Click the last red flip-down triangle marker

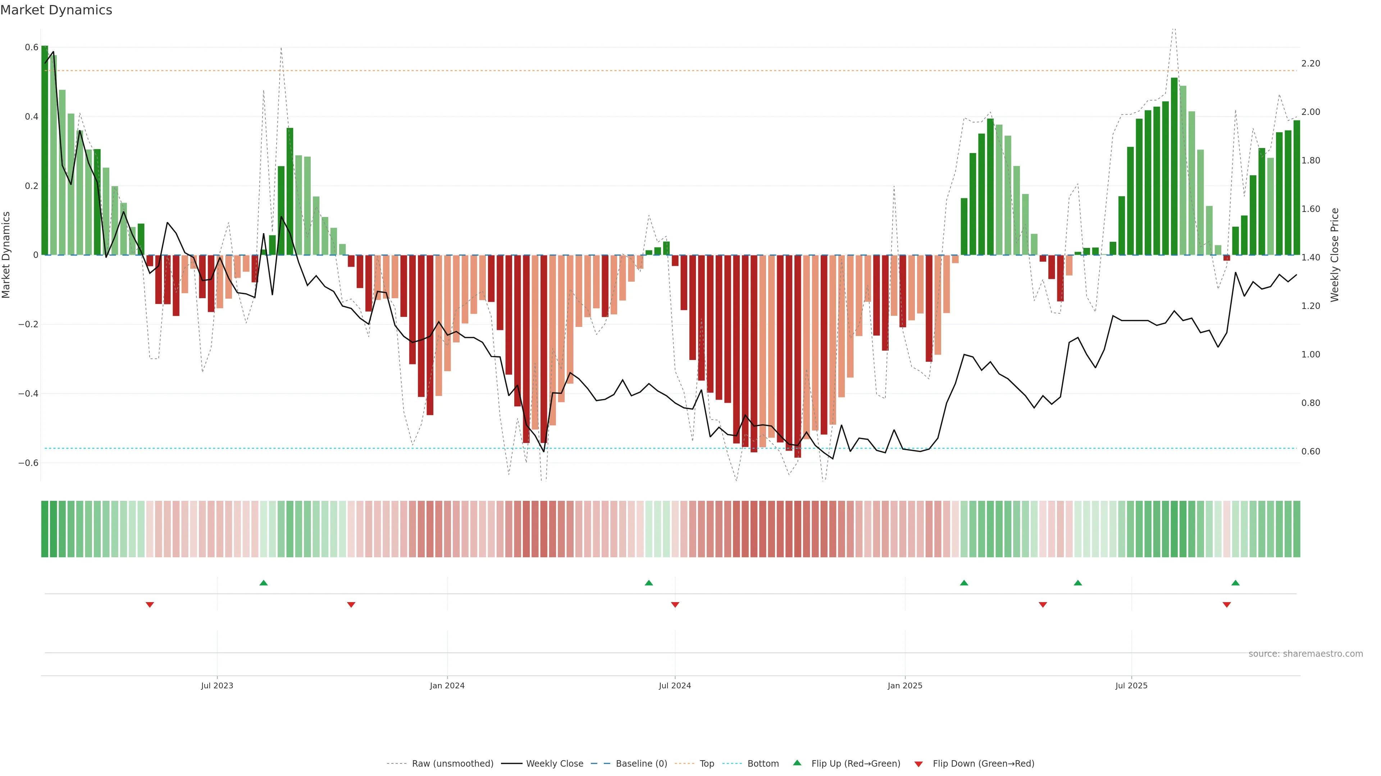pyautogui.click(x=1227, y=605)
